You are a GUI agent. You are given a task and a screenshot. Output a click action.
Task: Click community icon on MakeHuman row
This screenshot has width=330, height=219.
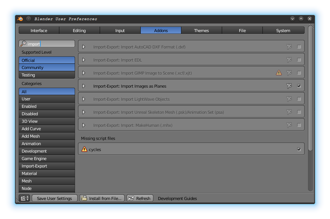pos(289,125)
